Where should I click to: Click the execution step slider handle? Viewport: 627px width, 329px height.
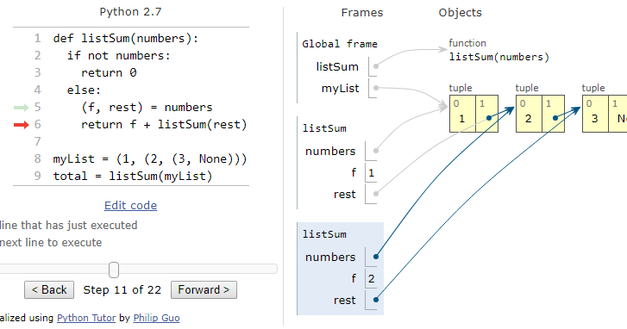[114, 270]
